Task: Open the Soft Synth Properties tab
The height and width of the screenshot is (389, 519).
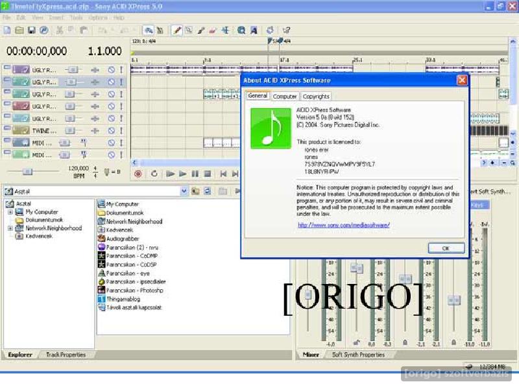Action: coord(358,354)
